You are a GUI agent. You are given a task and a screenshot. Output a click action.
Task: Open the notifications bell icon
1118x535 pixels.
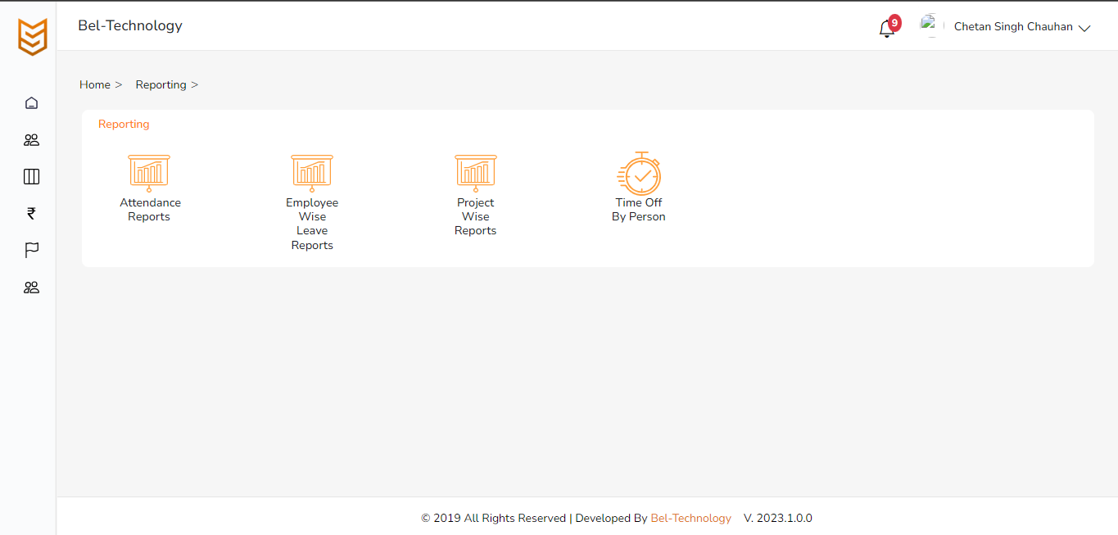885,29
